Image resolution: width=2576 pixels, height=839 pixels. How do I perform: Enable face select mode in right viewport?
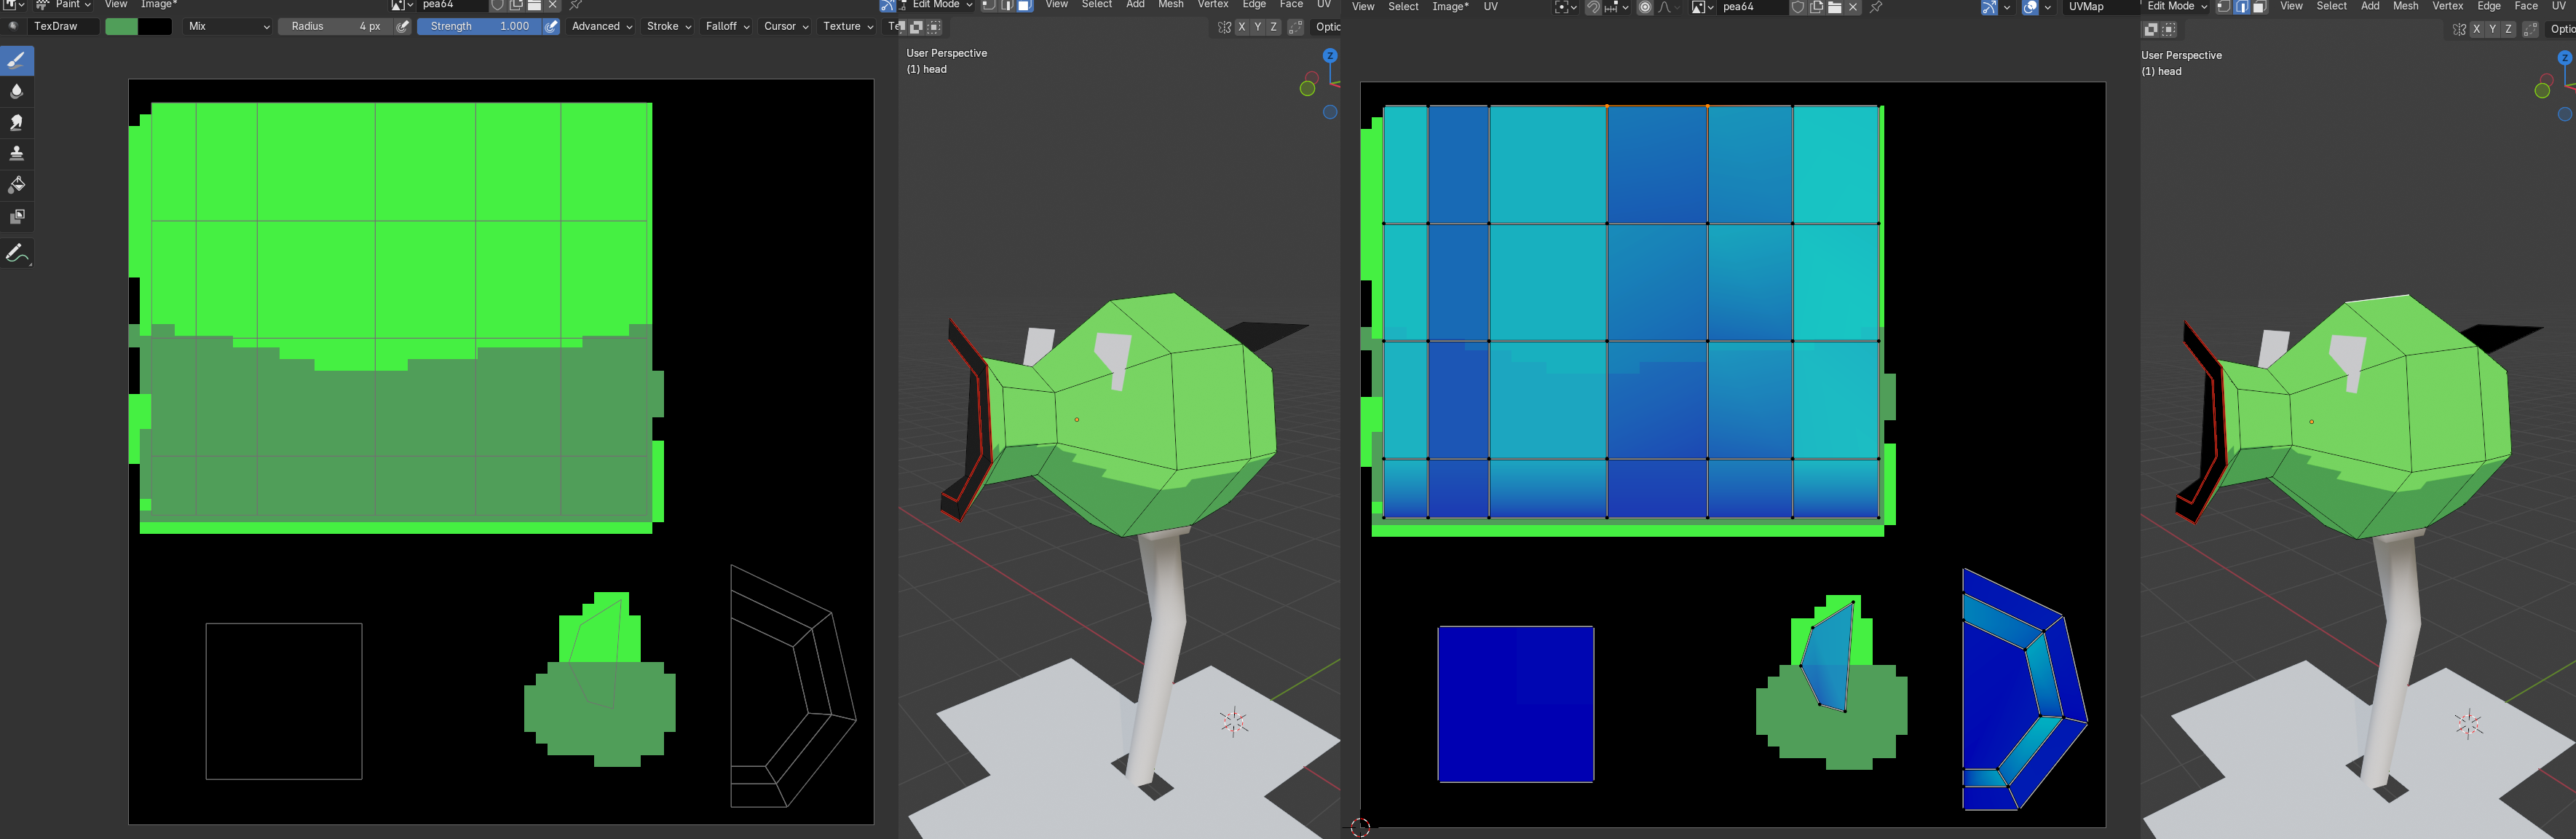tap(2260, 6)
